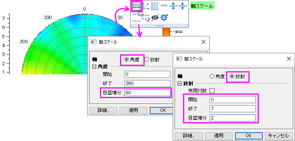The width and height of the screenshot is (295, 141).
Task: Click the 開始 field under 放射 section
Action: click(x=233, y=100)
